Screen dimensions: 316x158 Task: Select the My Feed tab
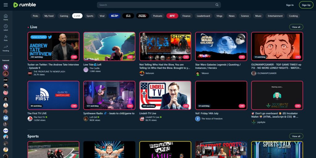49,16
